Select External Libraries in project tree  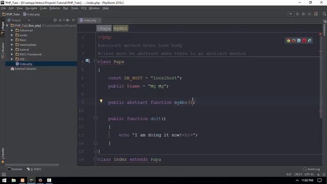click(x=24, y=68)
